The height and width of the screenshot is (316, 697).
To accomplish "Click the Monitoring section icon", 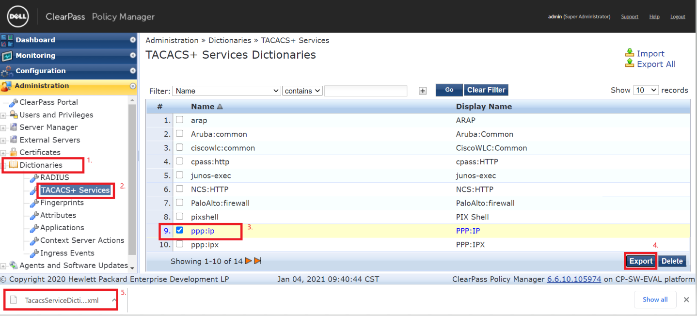I will click(x=7, y=56).
